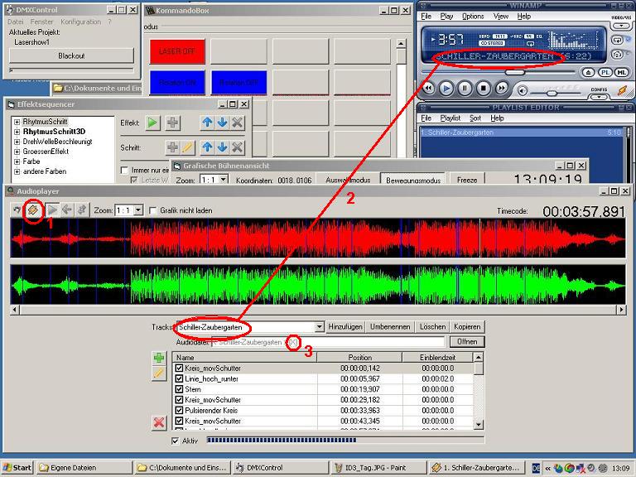Open the Konfiguration menu in DMXControl
Viewport: 636px width, 477px height.
click(x=80, y=22)
